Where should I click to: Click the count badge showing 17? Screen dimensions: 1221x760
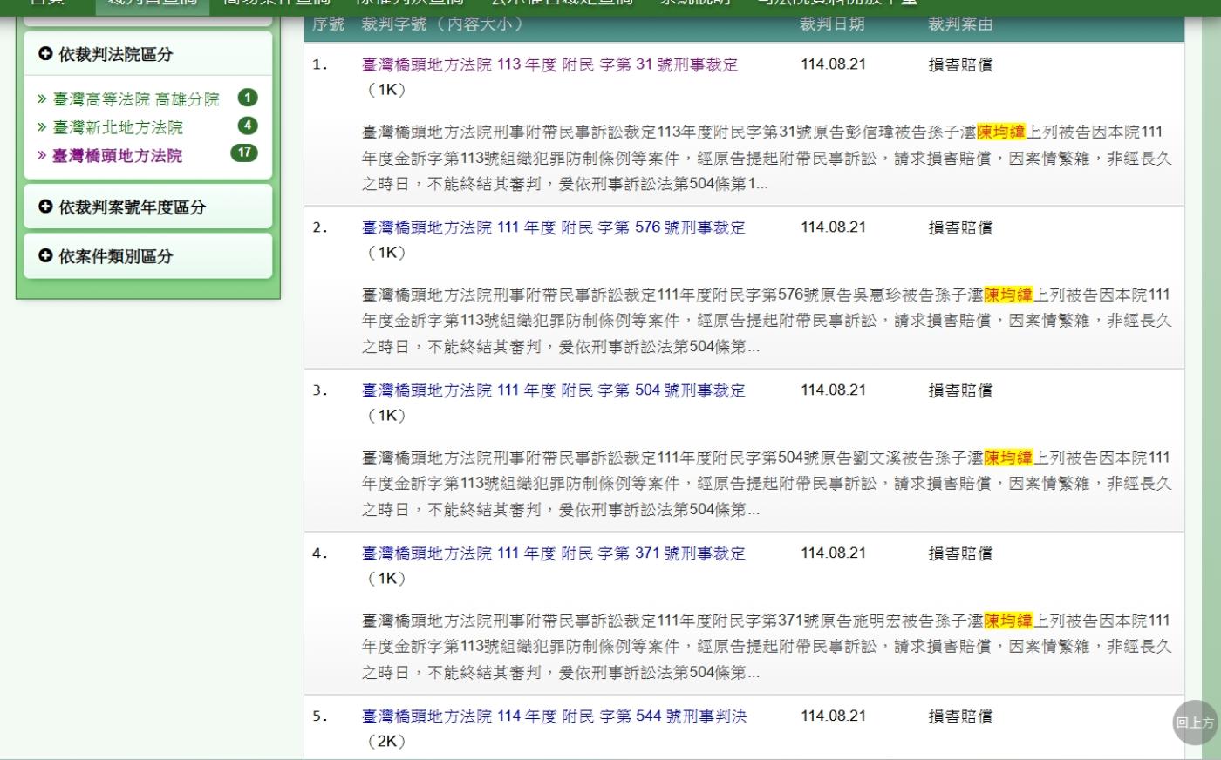pyautogui.click(x=244, y=153)
